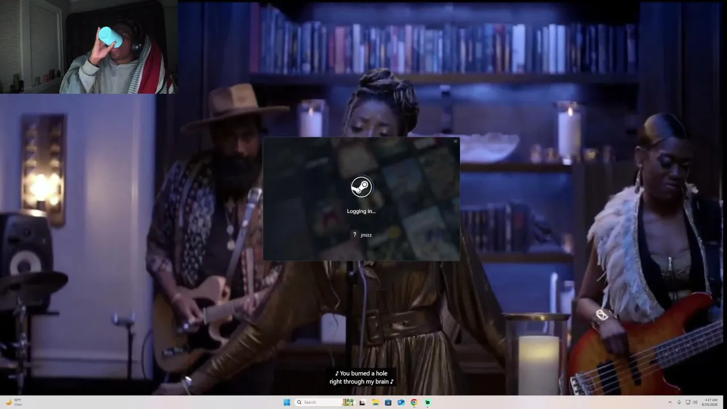
Task: Open the clock showing 4:17 AM
Action: point(710,402)
